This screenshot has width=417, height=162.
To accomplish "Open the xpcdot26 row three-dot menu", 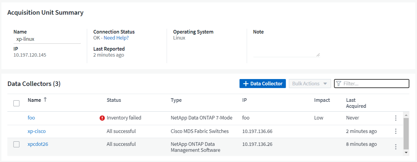I will 396,147.
